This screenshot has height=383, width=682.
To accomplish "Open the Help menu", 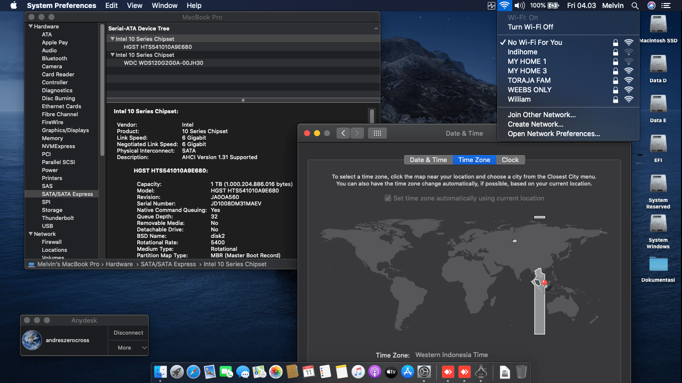I will pyautogui.click(x=194, y=5).
